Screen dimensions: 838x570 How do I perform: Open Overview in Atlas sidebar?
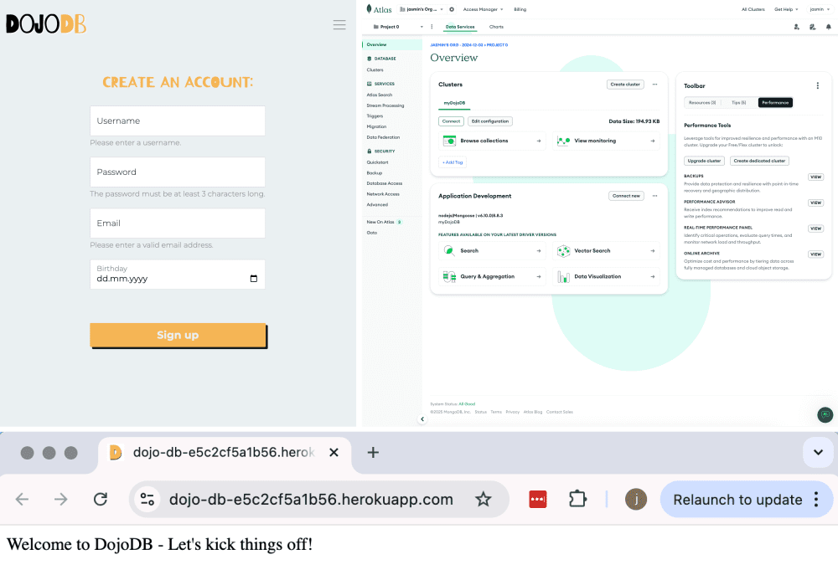[x=391, y=45]
